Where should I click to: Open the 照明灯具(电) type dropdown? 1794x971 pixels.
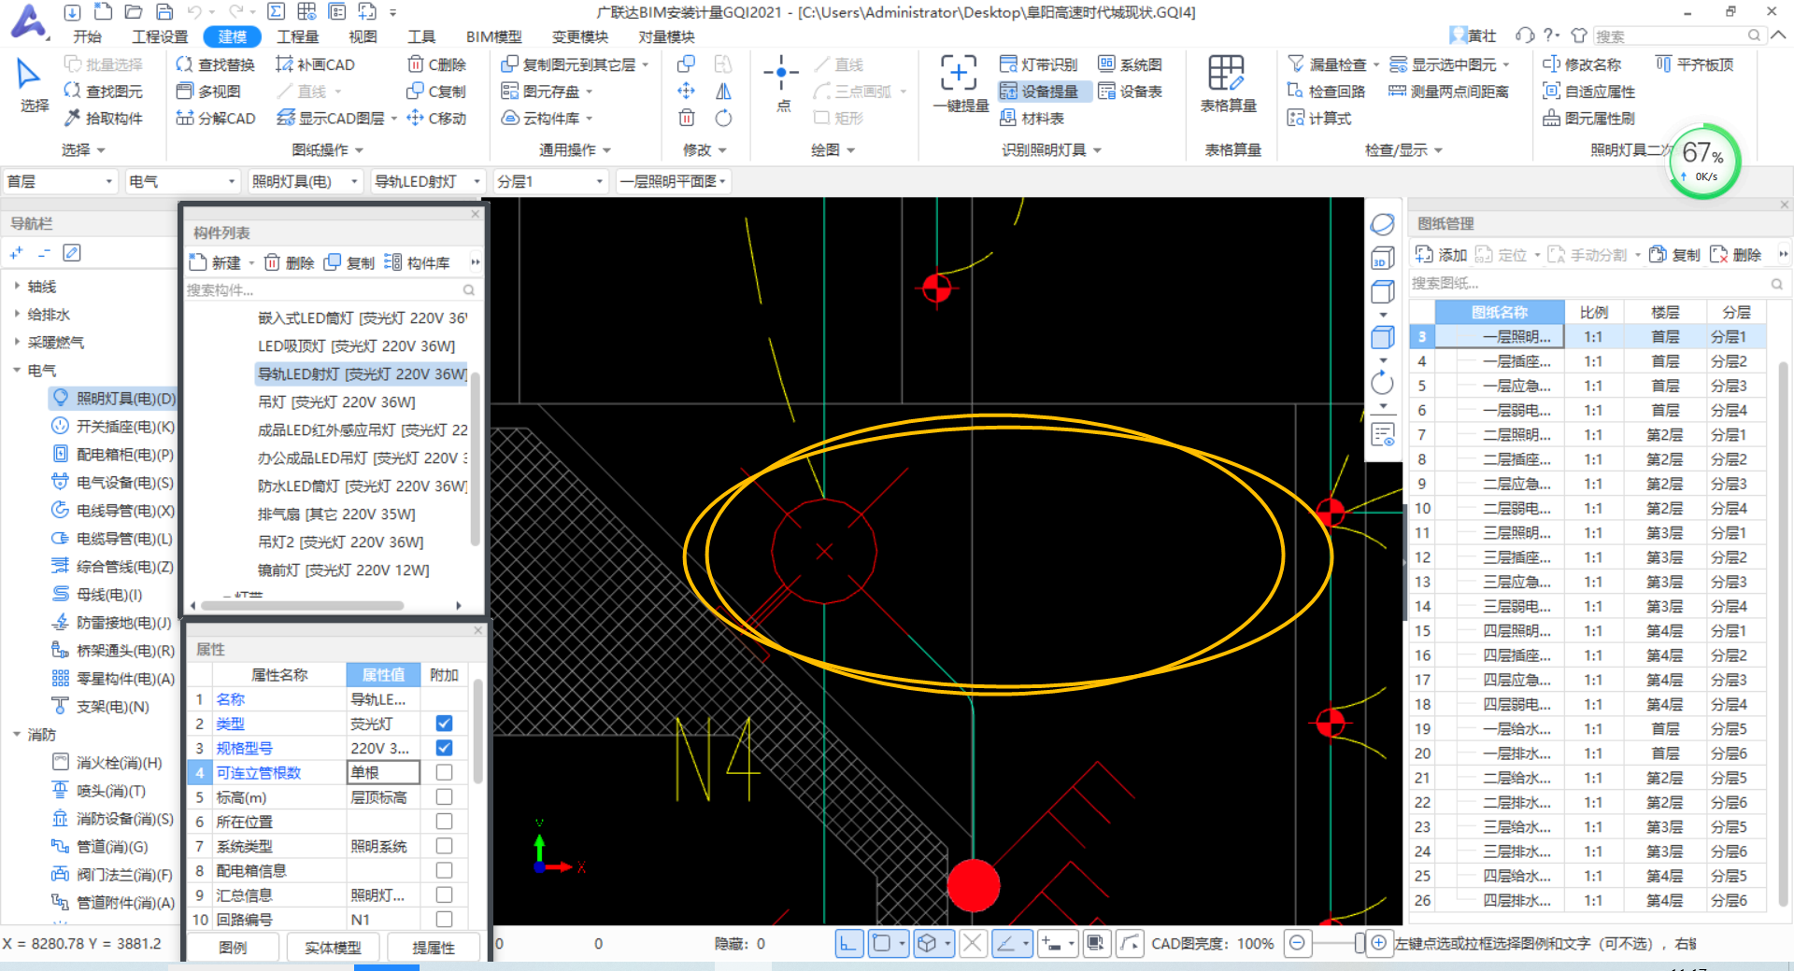tap(305, 181)
